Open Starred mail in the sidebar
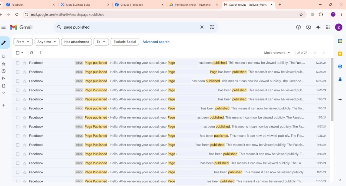The width and height of the screenshot is (346, 186). [x=4, y=64]
